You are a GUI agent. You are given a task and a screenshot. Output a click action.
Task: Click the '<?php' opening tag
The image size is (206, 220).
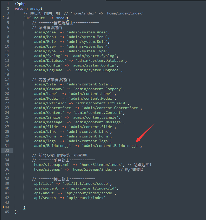tap(20, 4)
